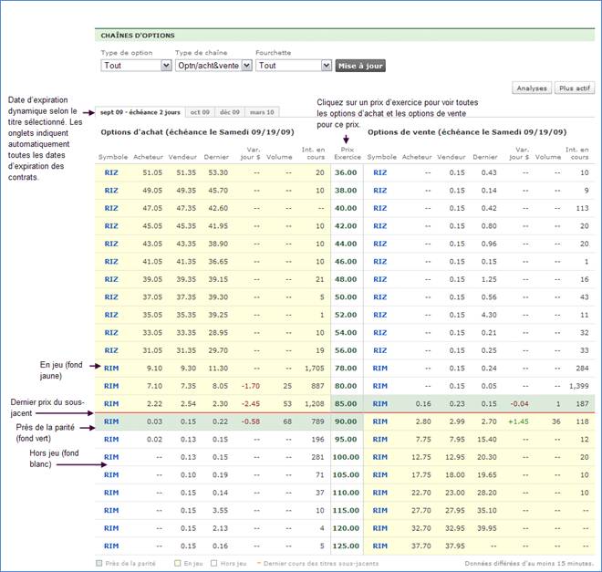Open the Fourchette range dropdown
Image resolution: width=602 pixels, height=572 pixels.
coord(294,66)
